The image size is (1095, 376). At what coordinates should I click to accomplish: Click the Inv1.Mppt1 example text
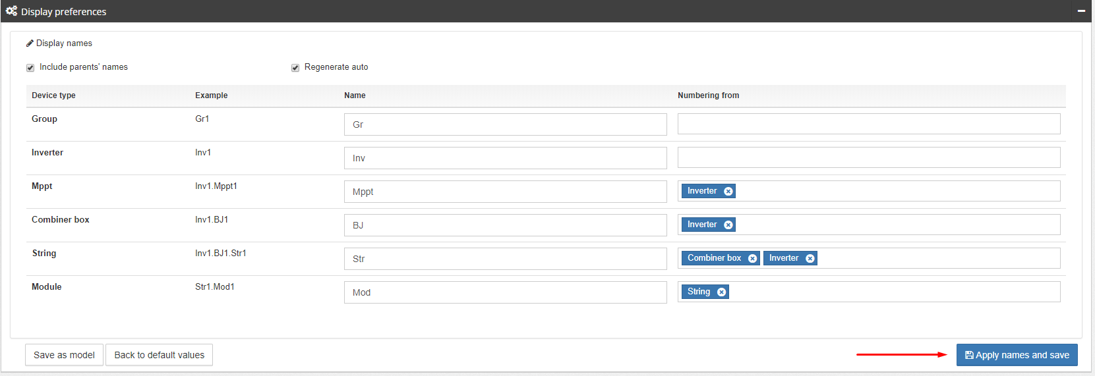[216, 186]
